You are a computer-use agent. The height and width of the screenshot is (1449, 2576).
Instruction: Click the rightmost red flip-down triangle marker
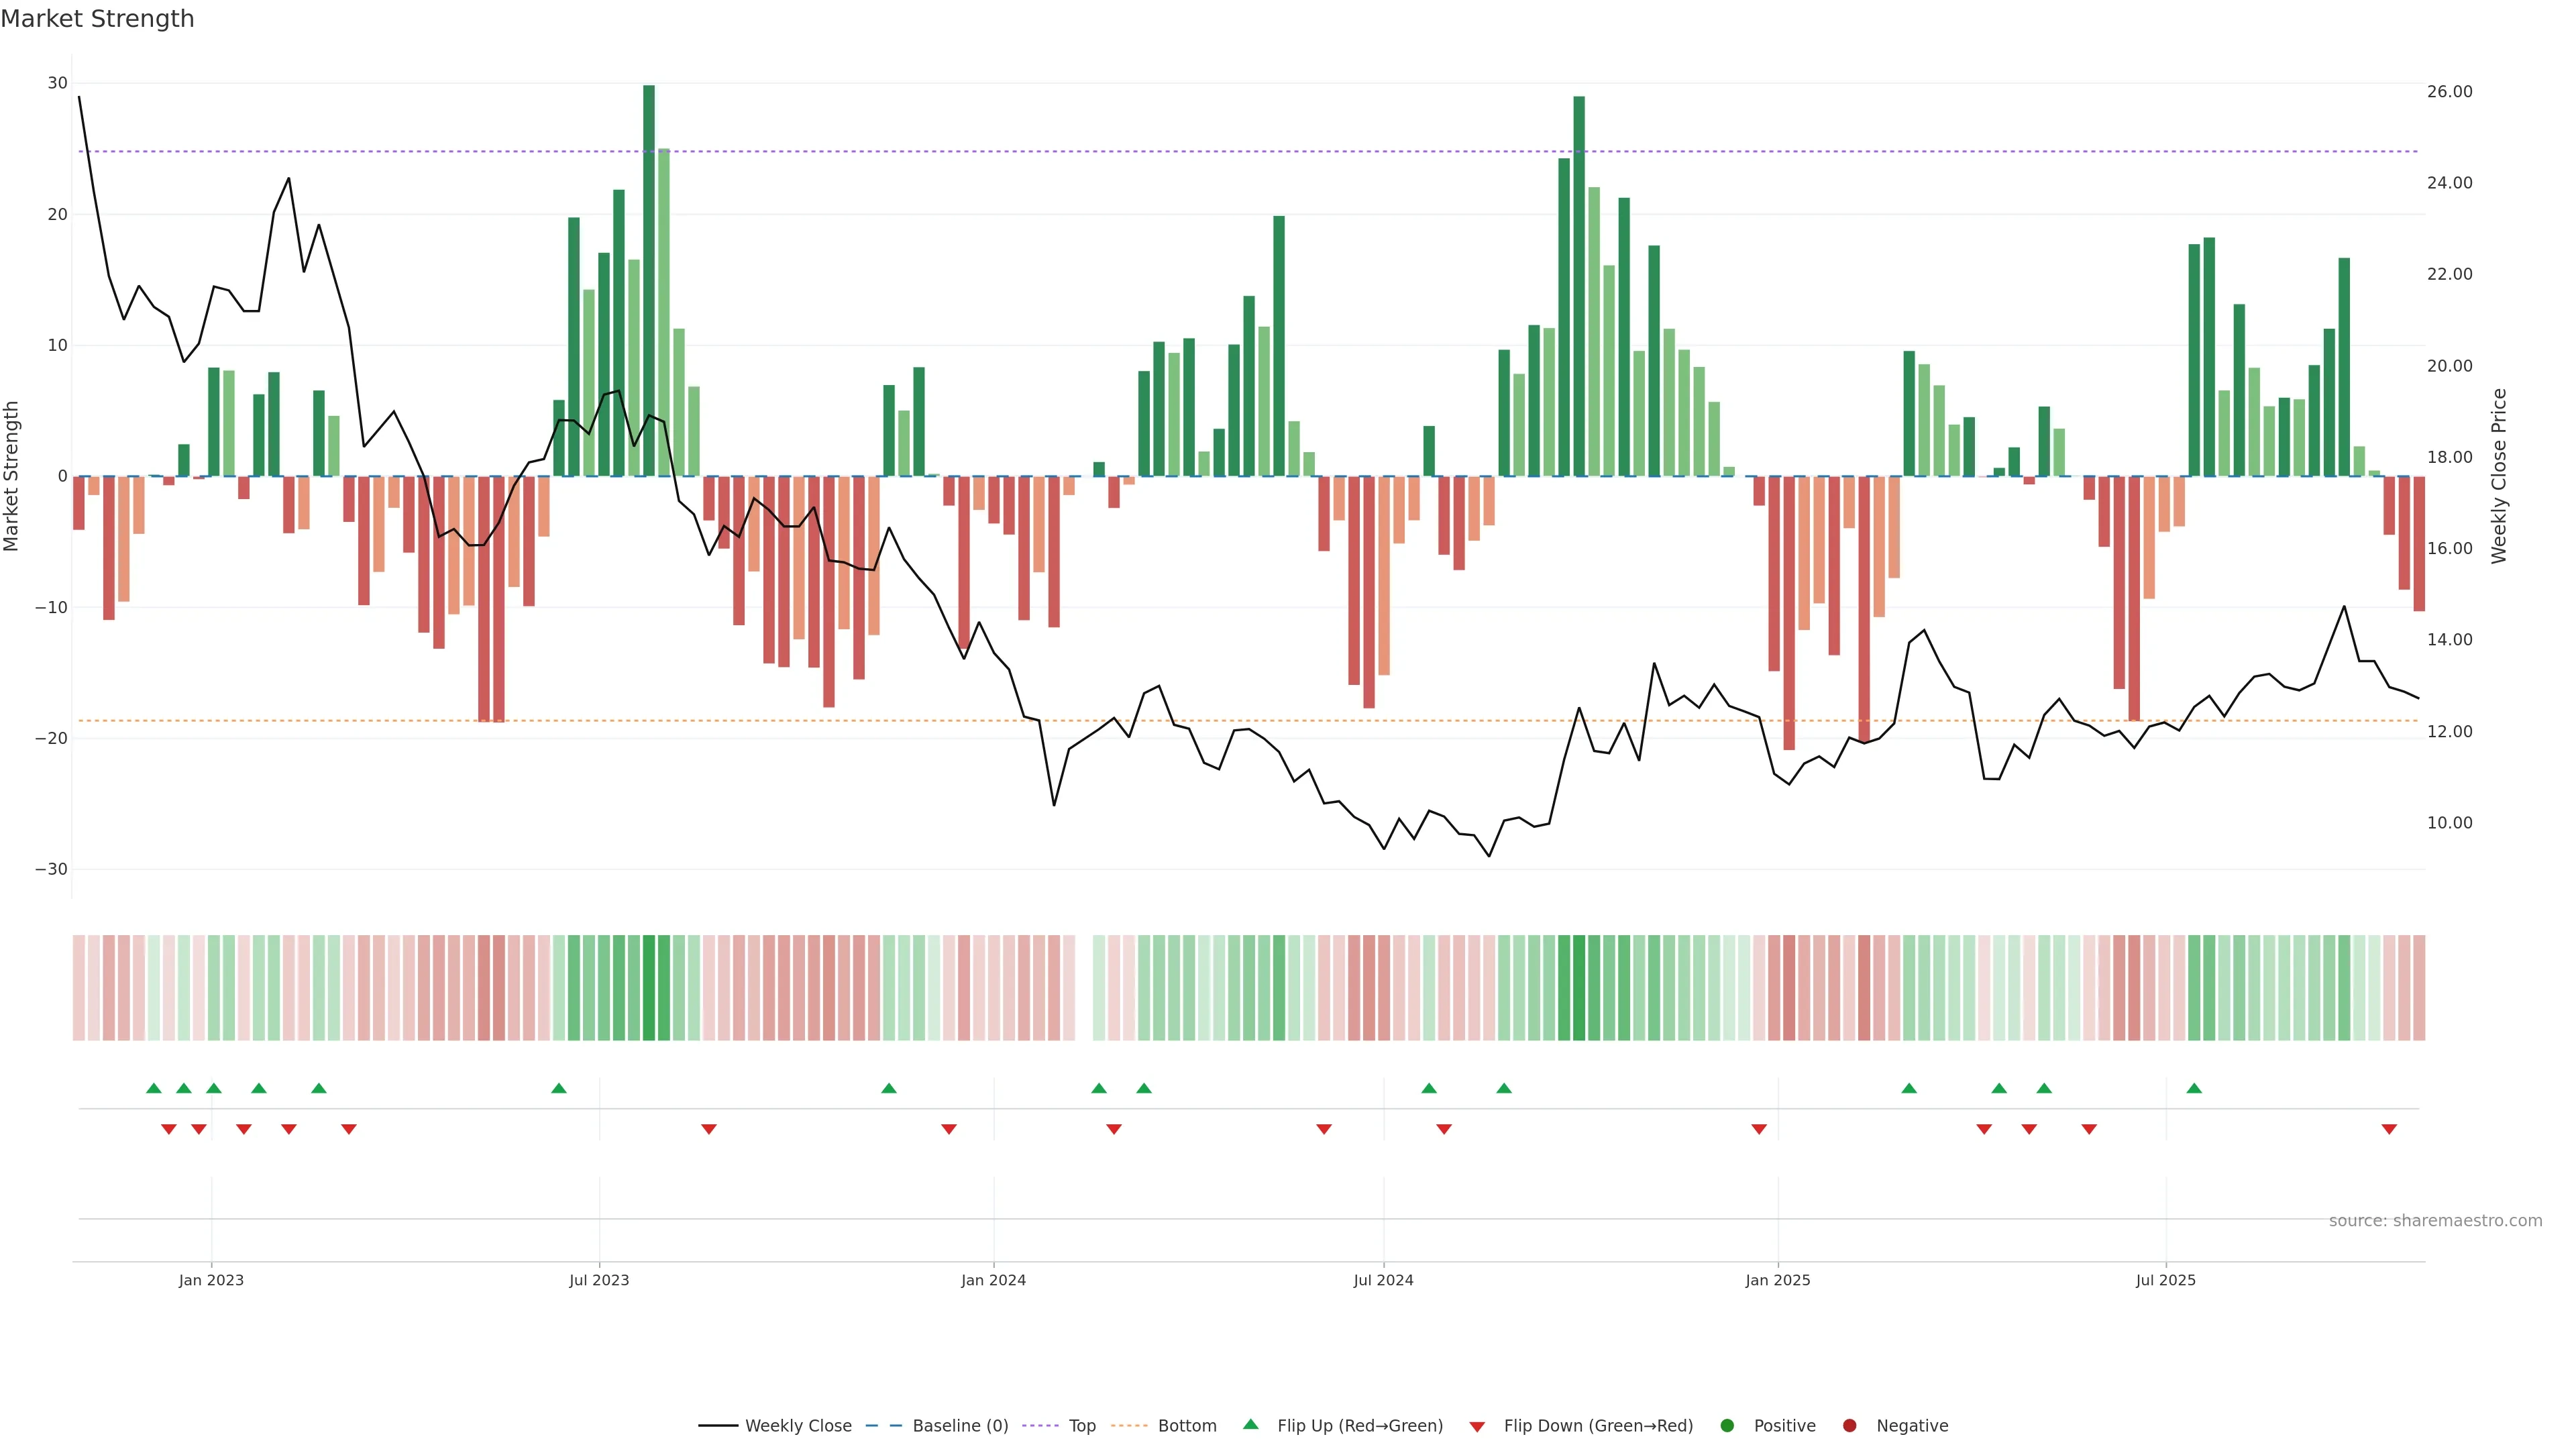point(2389,1129)
